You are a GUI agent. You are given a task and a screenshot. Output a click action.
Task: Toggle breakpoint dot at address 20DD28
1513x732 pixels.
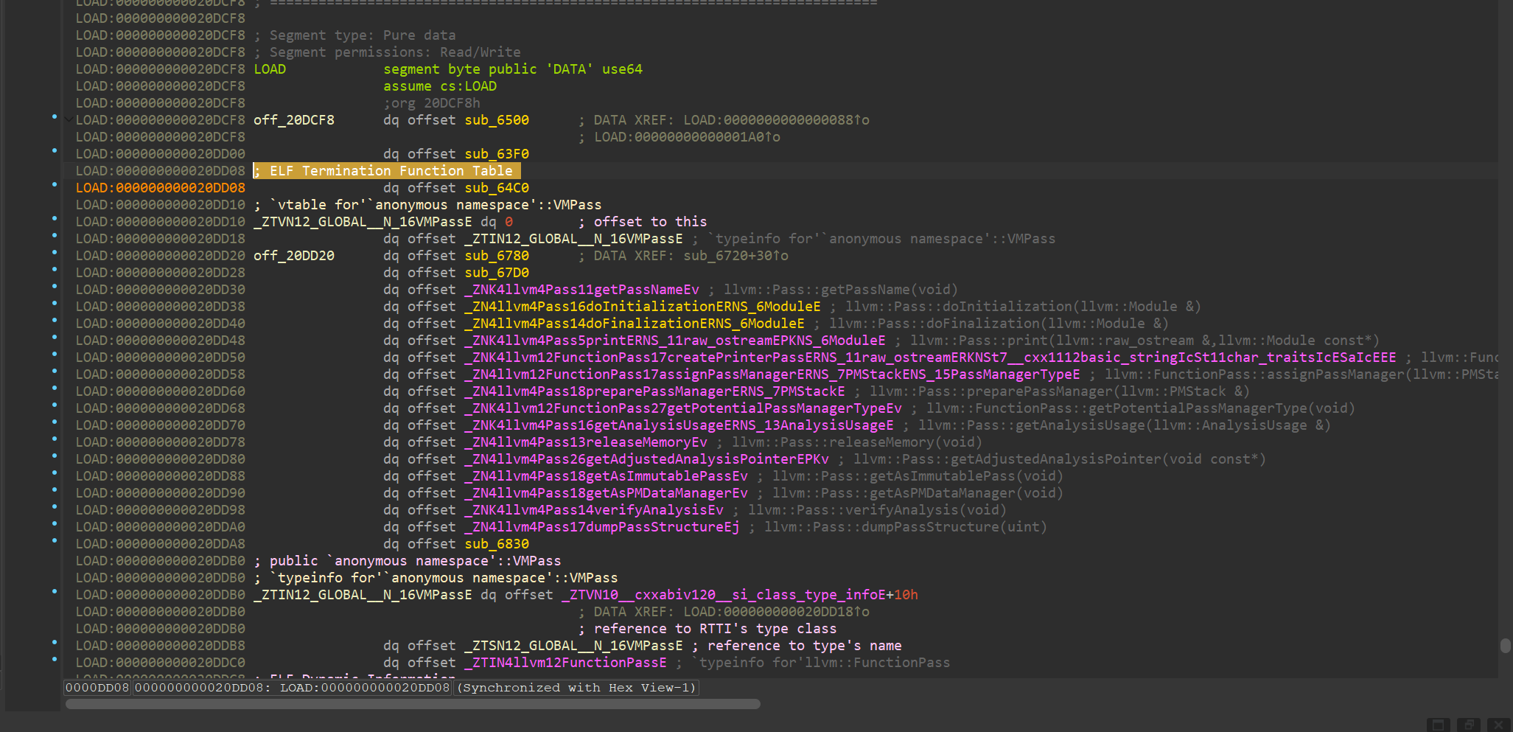[x=55, y=270]
